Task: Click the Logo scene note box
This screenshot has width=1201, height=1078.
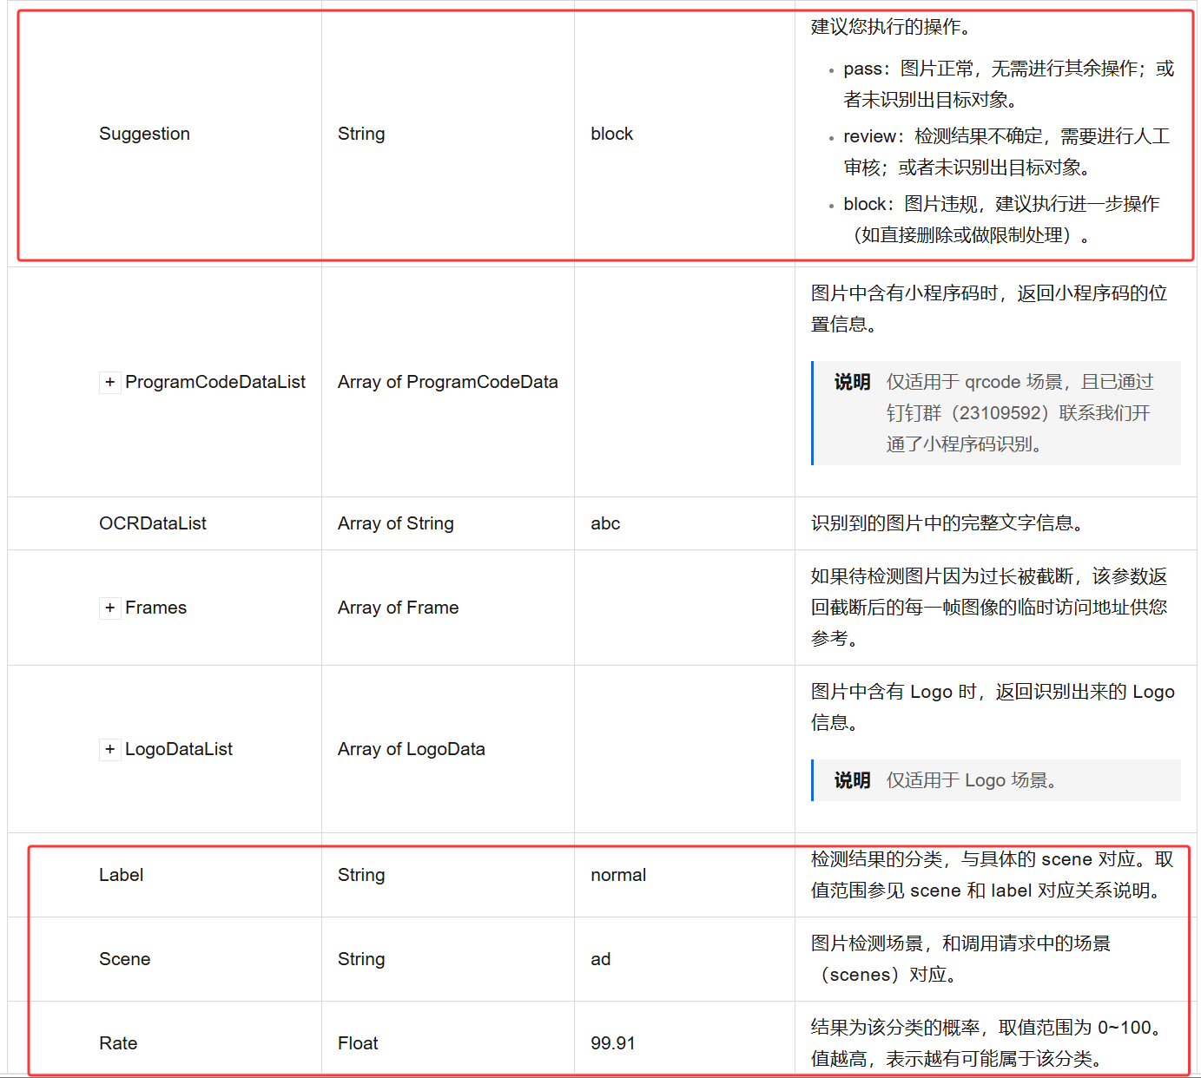Action: coord(996,780)
